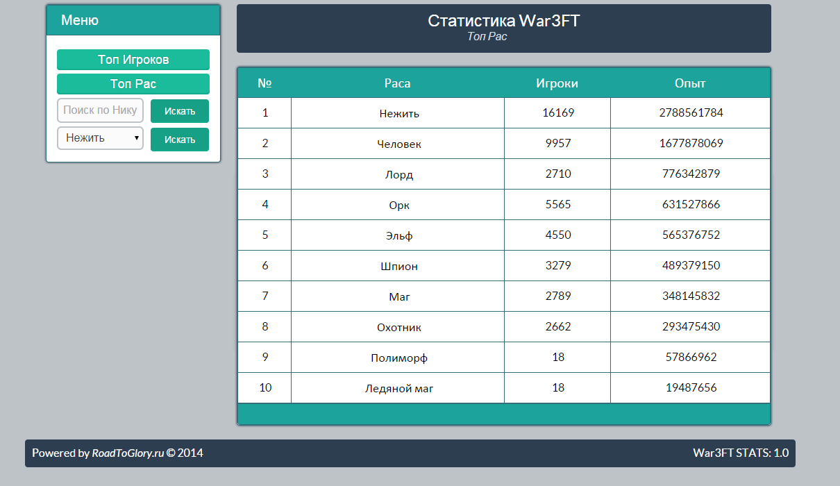
Task: Click the player count 9957
Action: [x=558, y=143]
